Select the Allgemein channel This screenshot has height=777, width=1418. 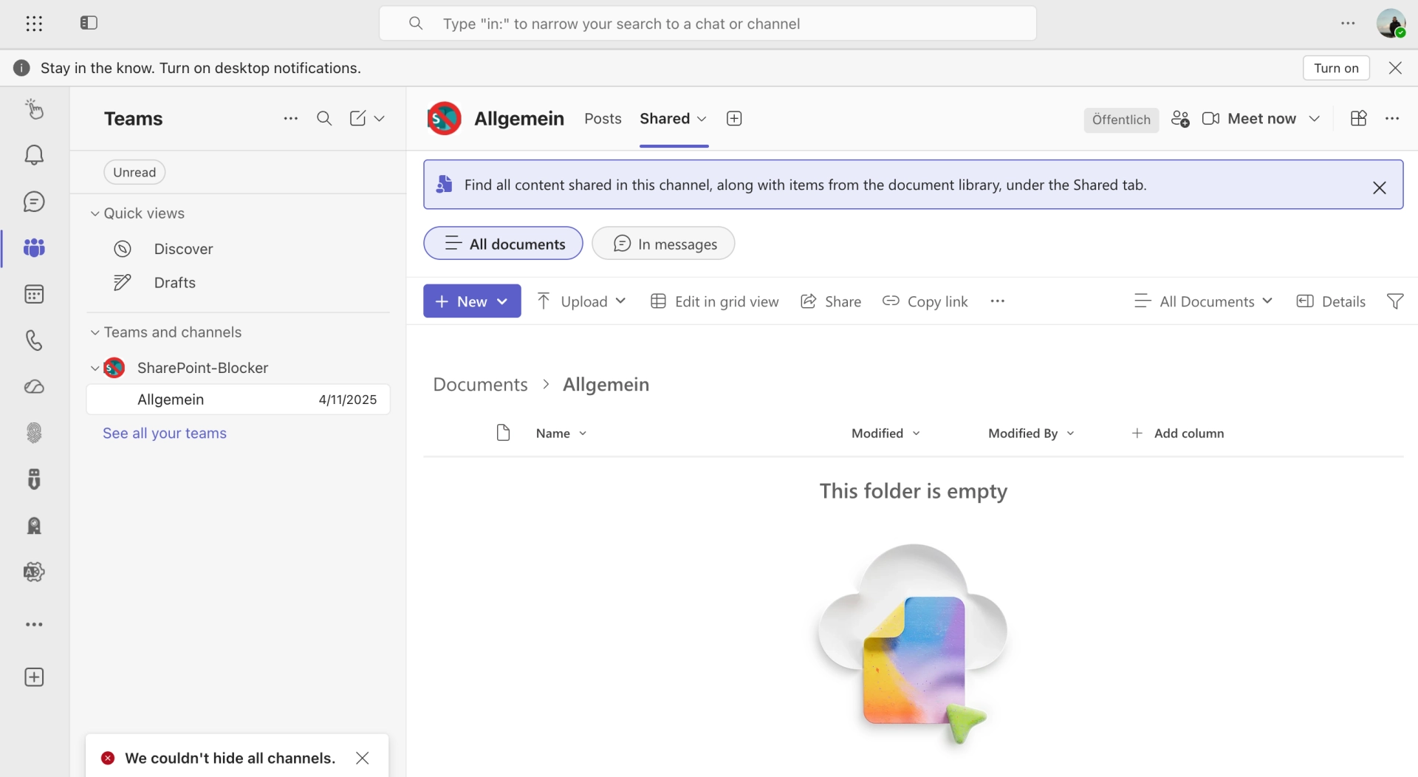tap(238, 400)
